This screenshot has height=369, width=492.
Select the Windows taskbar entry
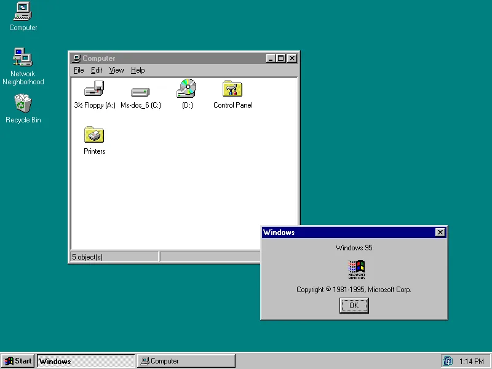tap(86, 361)
